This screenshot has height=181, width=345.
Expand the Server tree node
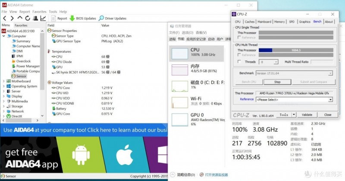click(3, 91)
